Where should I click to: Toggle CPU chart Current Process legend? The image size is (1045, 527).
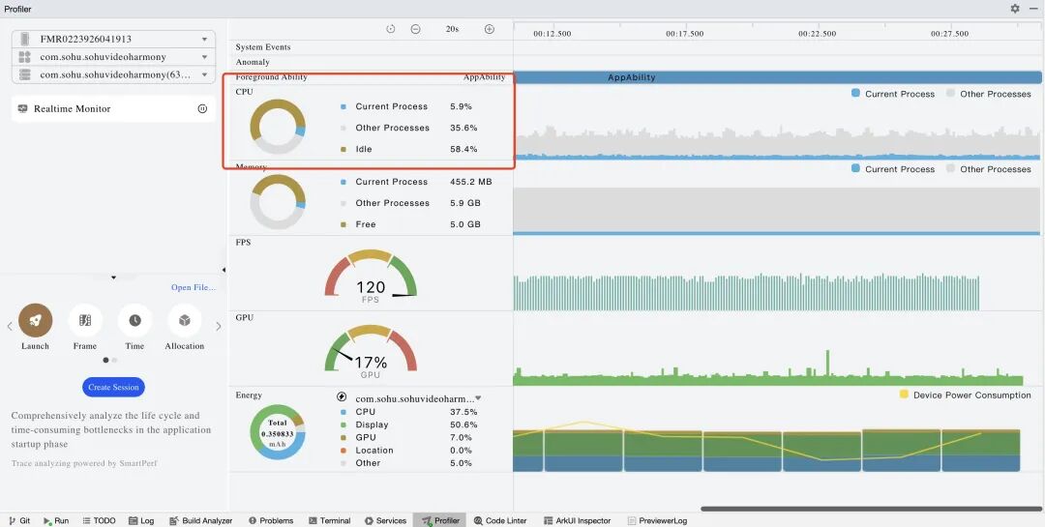click(x=893, y=94)
